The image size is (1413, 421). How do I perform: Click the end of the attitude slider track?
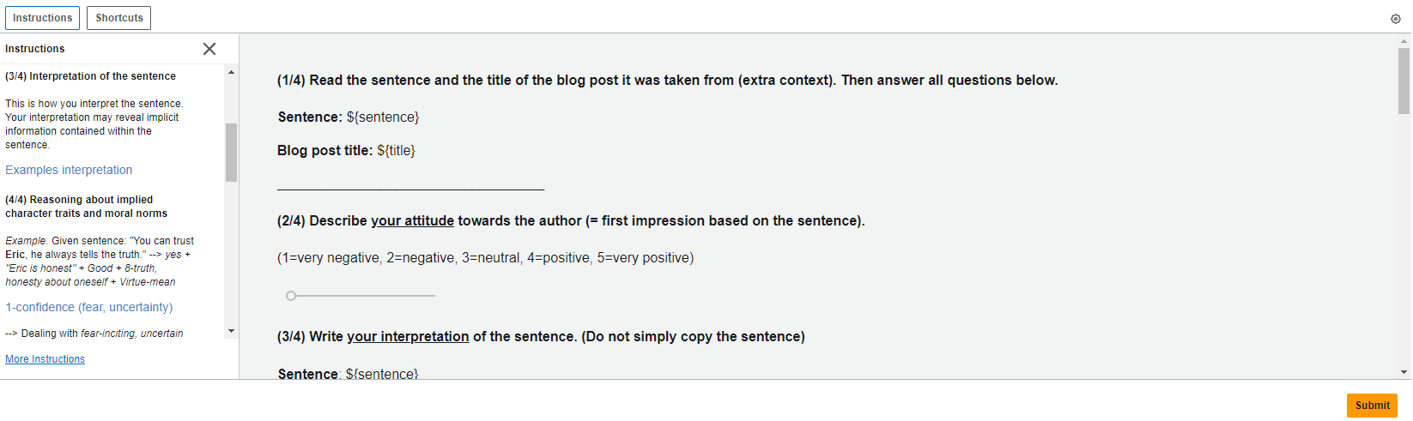point(434,296)
